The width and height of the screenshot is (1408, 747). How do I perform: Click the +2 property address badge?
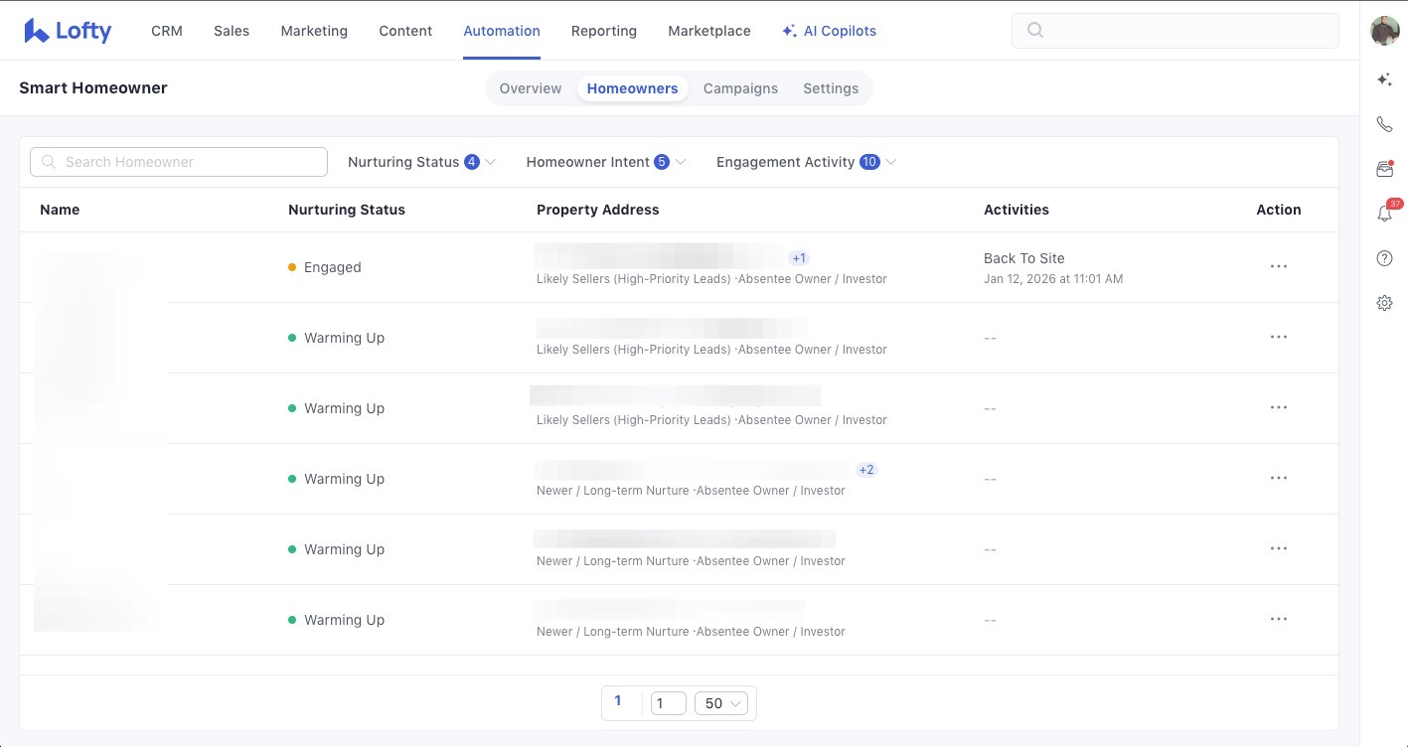(x=866, y=470)
